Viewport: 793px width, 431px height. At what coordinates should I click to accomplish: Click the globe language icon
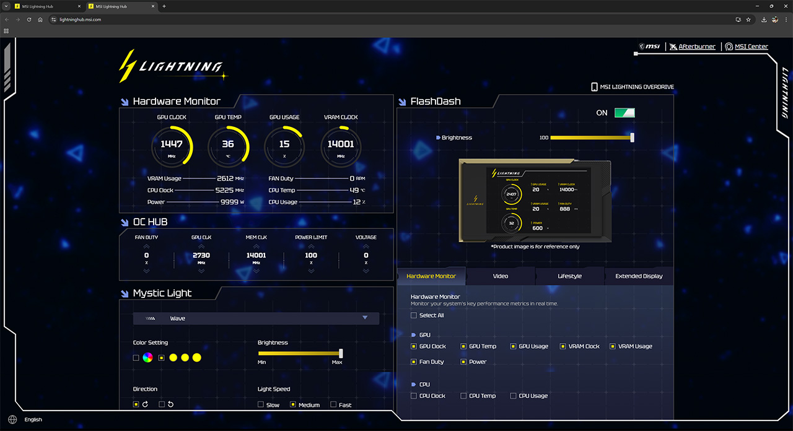pyautogui.click(x=13, y=419)
